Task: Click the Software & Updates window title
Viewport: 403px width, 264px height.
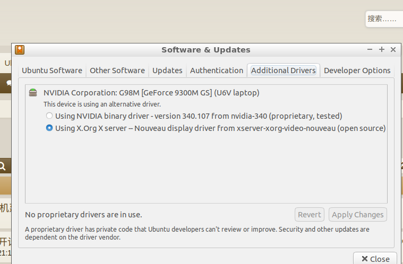Action: (x=206, y=50)
